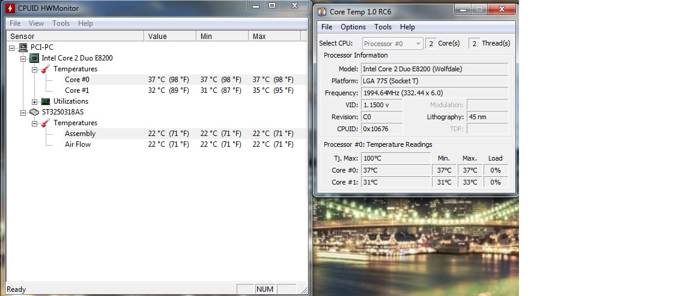Open Tools menu in Core Temp
692x296 pixels.
pyautogui.click(x=383, y=27)
